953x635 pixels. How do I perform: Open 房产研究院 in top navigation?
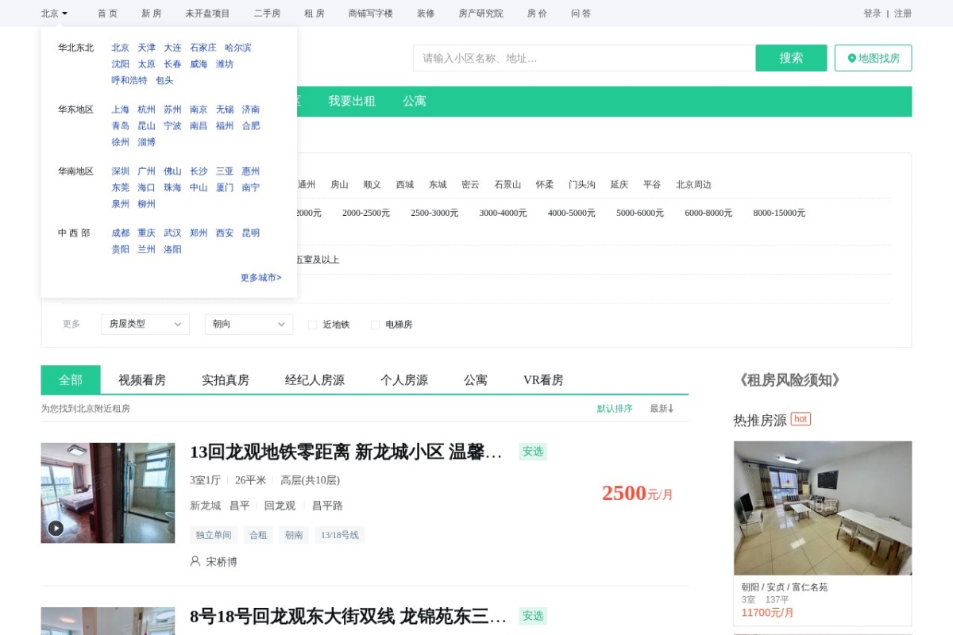(480, 13)
